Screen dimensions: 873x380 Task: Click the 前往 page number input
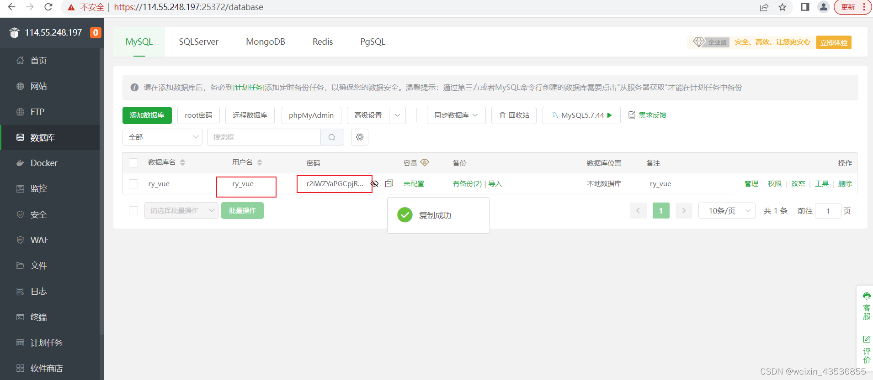click(828, 211)
